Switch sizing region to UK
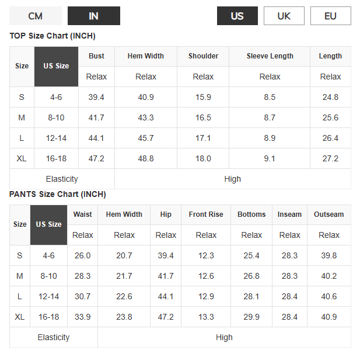The image size is (360, 353). (284, 16)
